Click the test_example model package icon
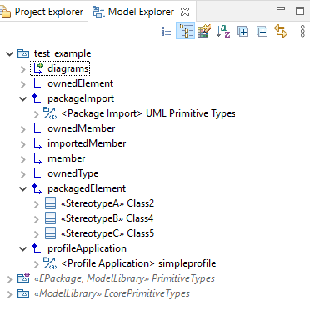This screenshot has height=311, width=310. coord(23,53)
